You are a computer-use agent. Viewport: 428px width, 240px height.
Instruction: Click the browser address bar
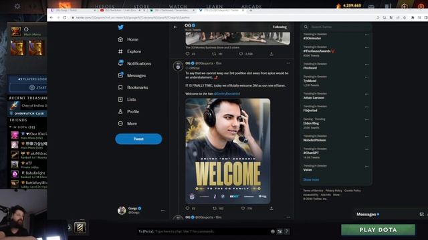221,17
